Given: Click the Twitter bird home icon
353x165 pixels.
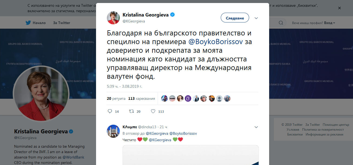Looking at the screenshot, I should coord(28,23).
